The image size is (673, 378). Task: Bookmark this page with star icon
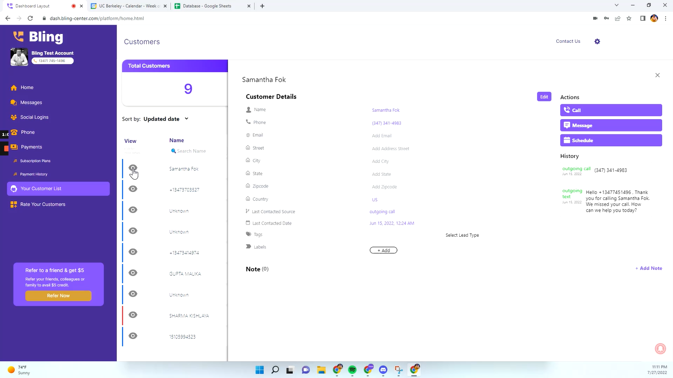629,18
